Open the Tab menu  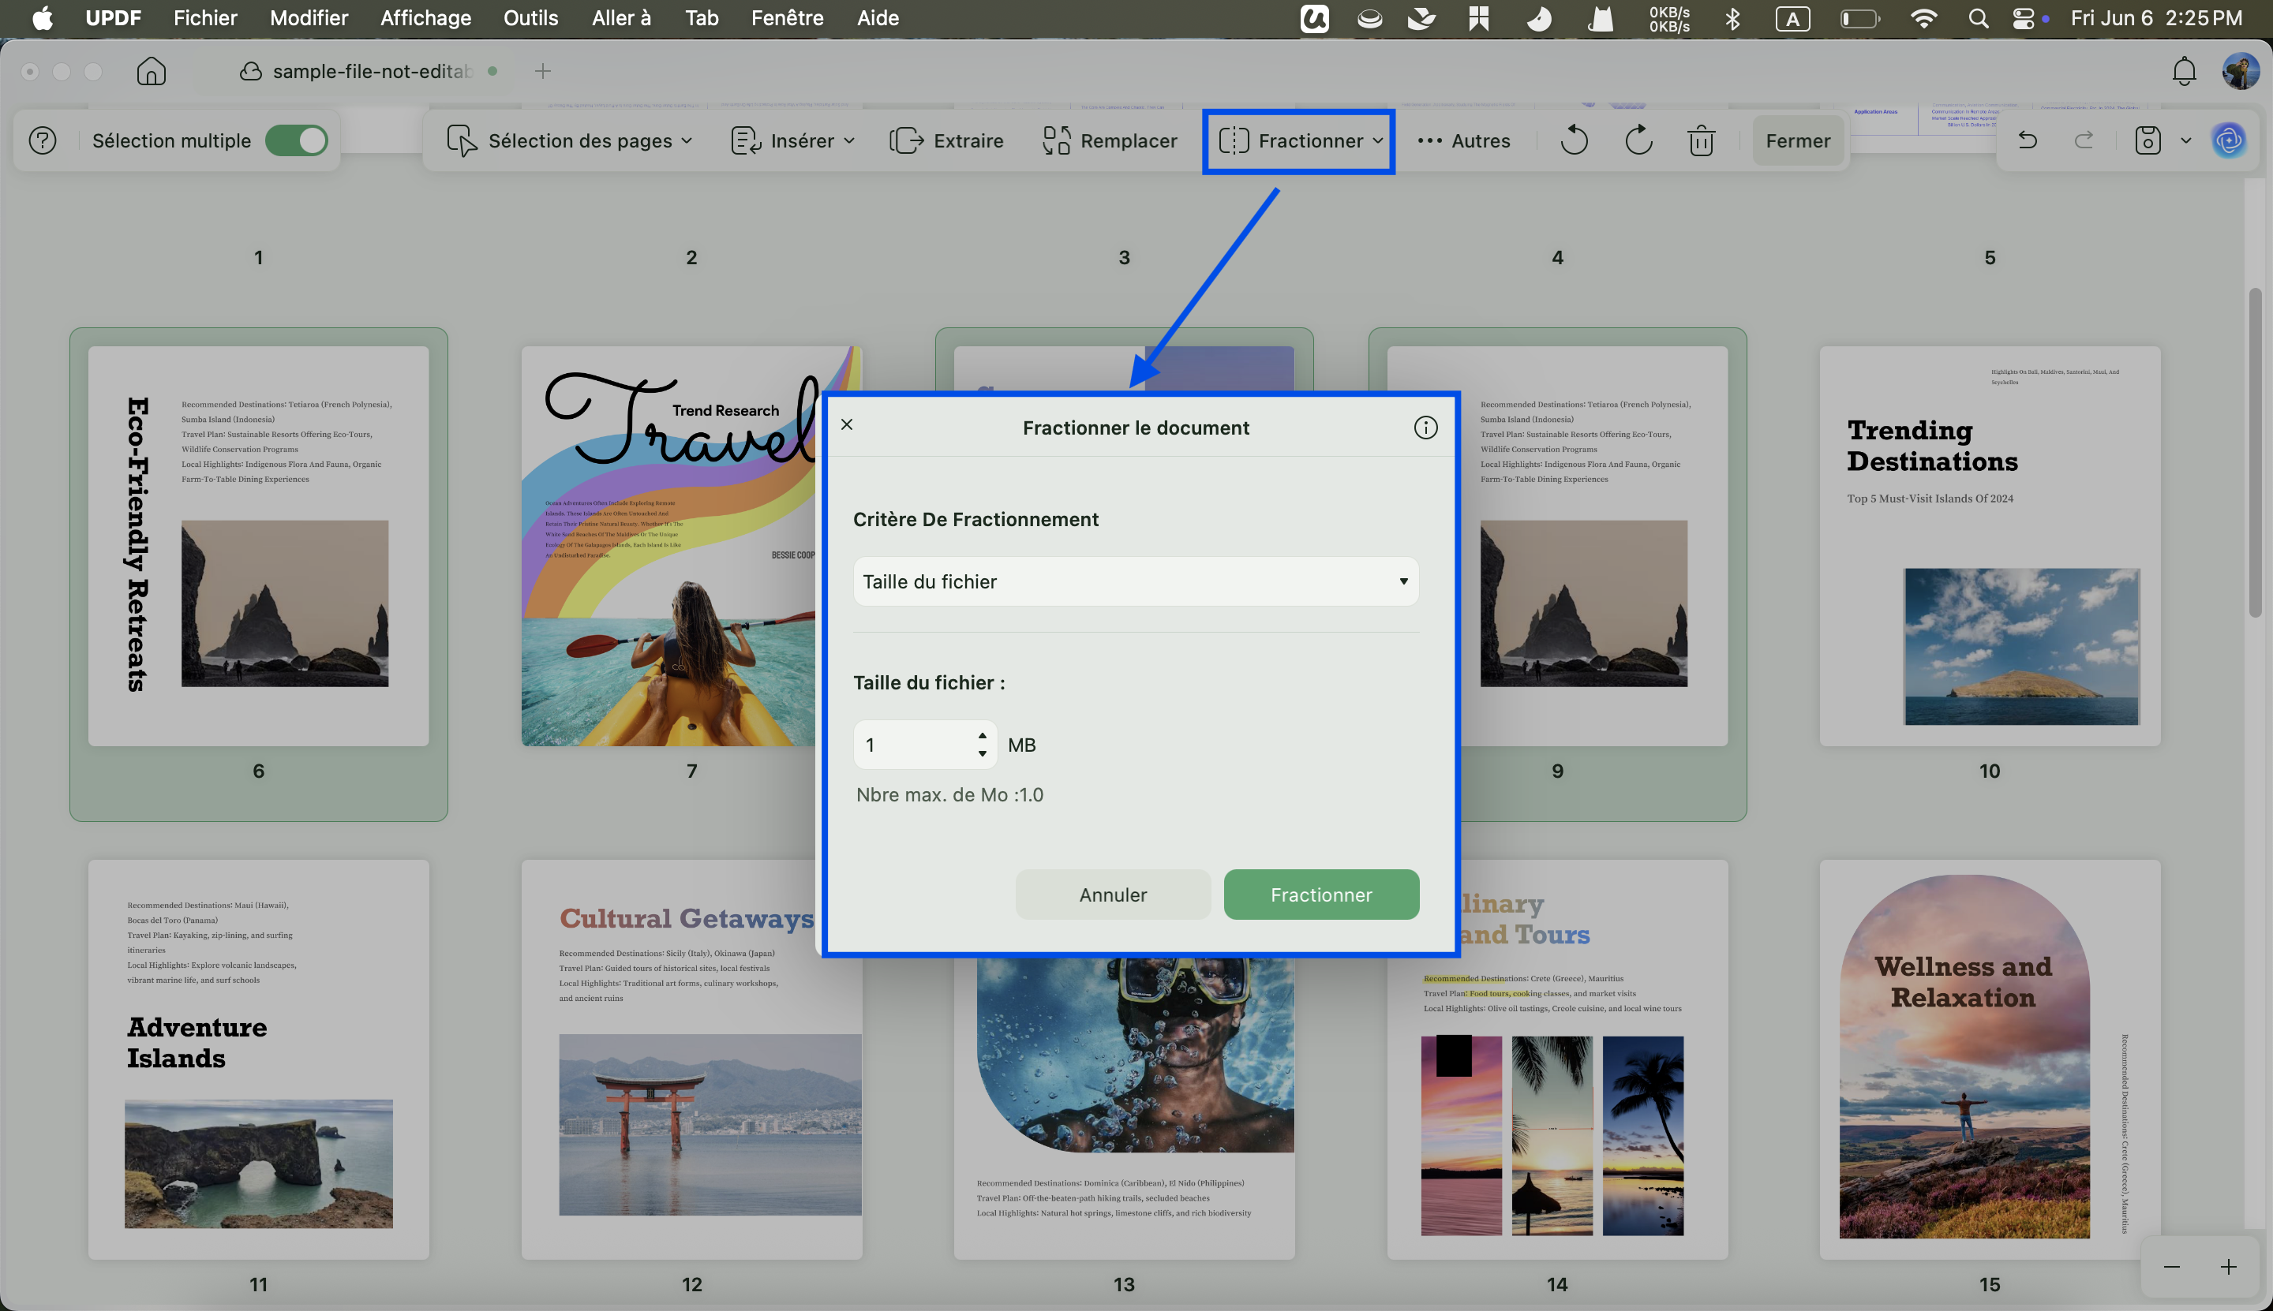(702, 18)
